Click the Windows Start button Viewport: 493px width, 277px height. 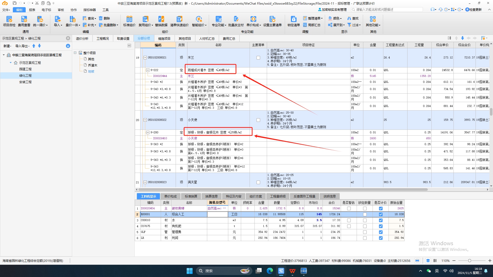tap(189, 271)
